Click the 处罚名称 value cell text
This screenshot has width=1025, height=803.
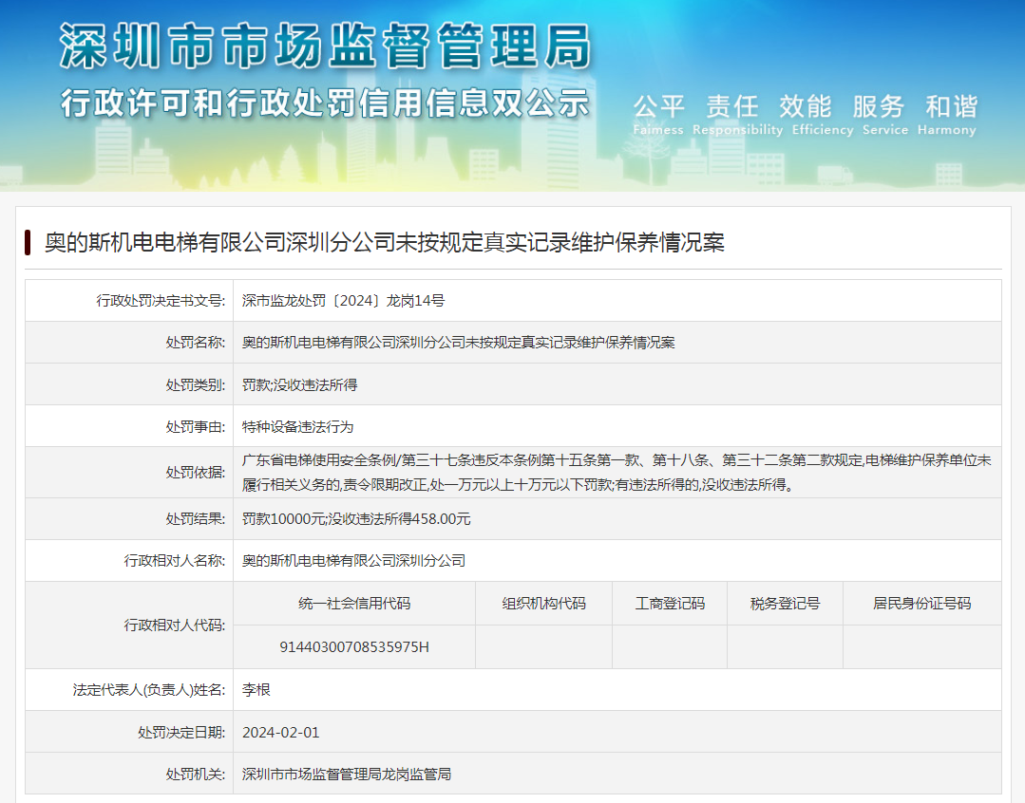coord(458,343)
